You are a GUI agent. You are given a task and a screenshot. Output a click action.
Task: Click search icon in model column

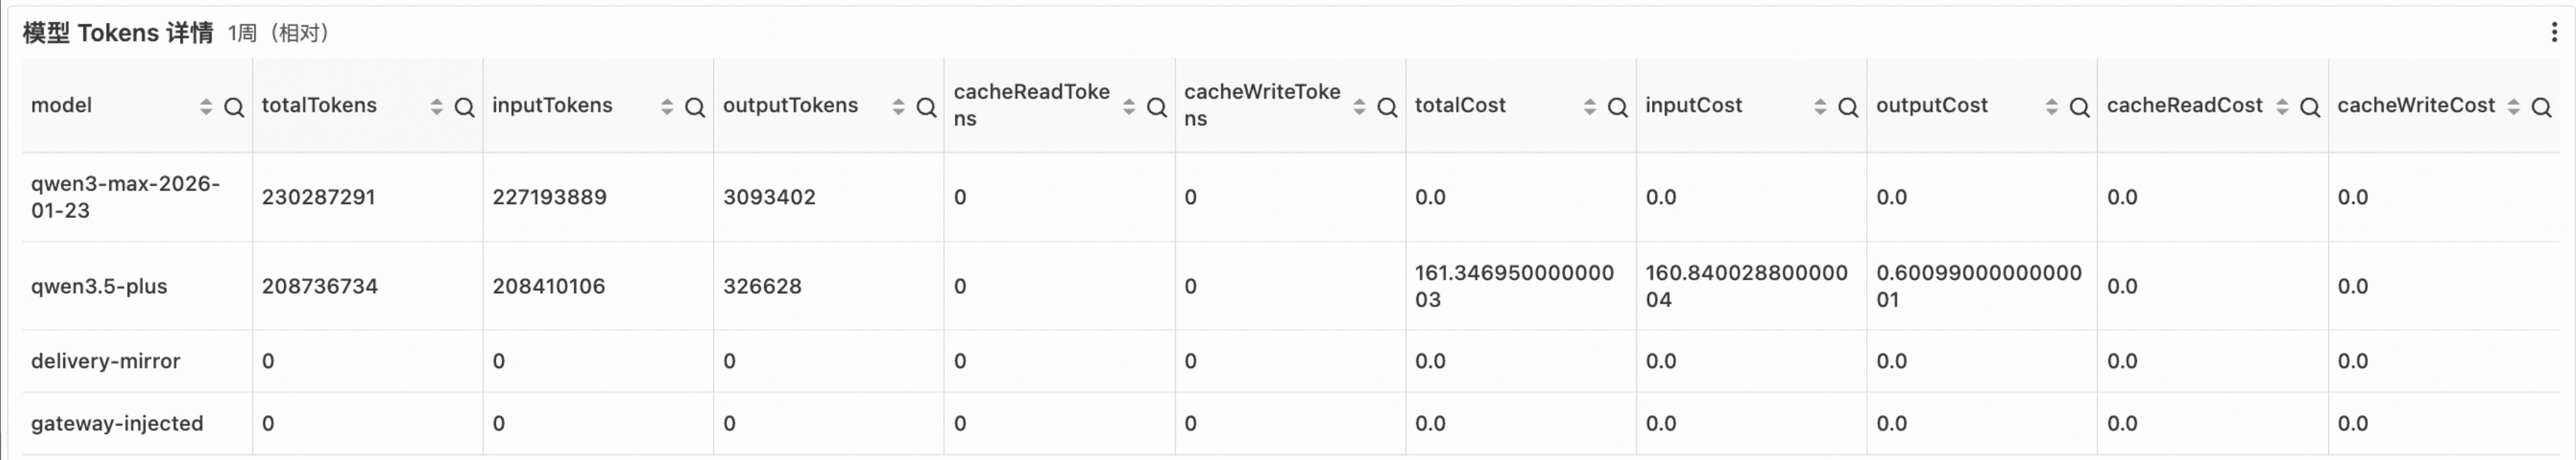click(234, 108)
